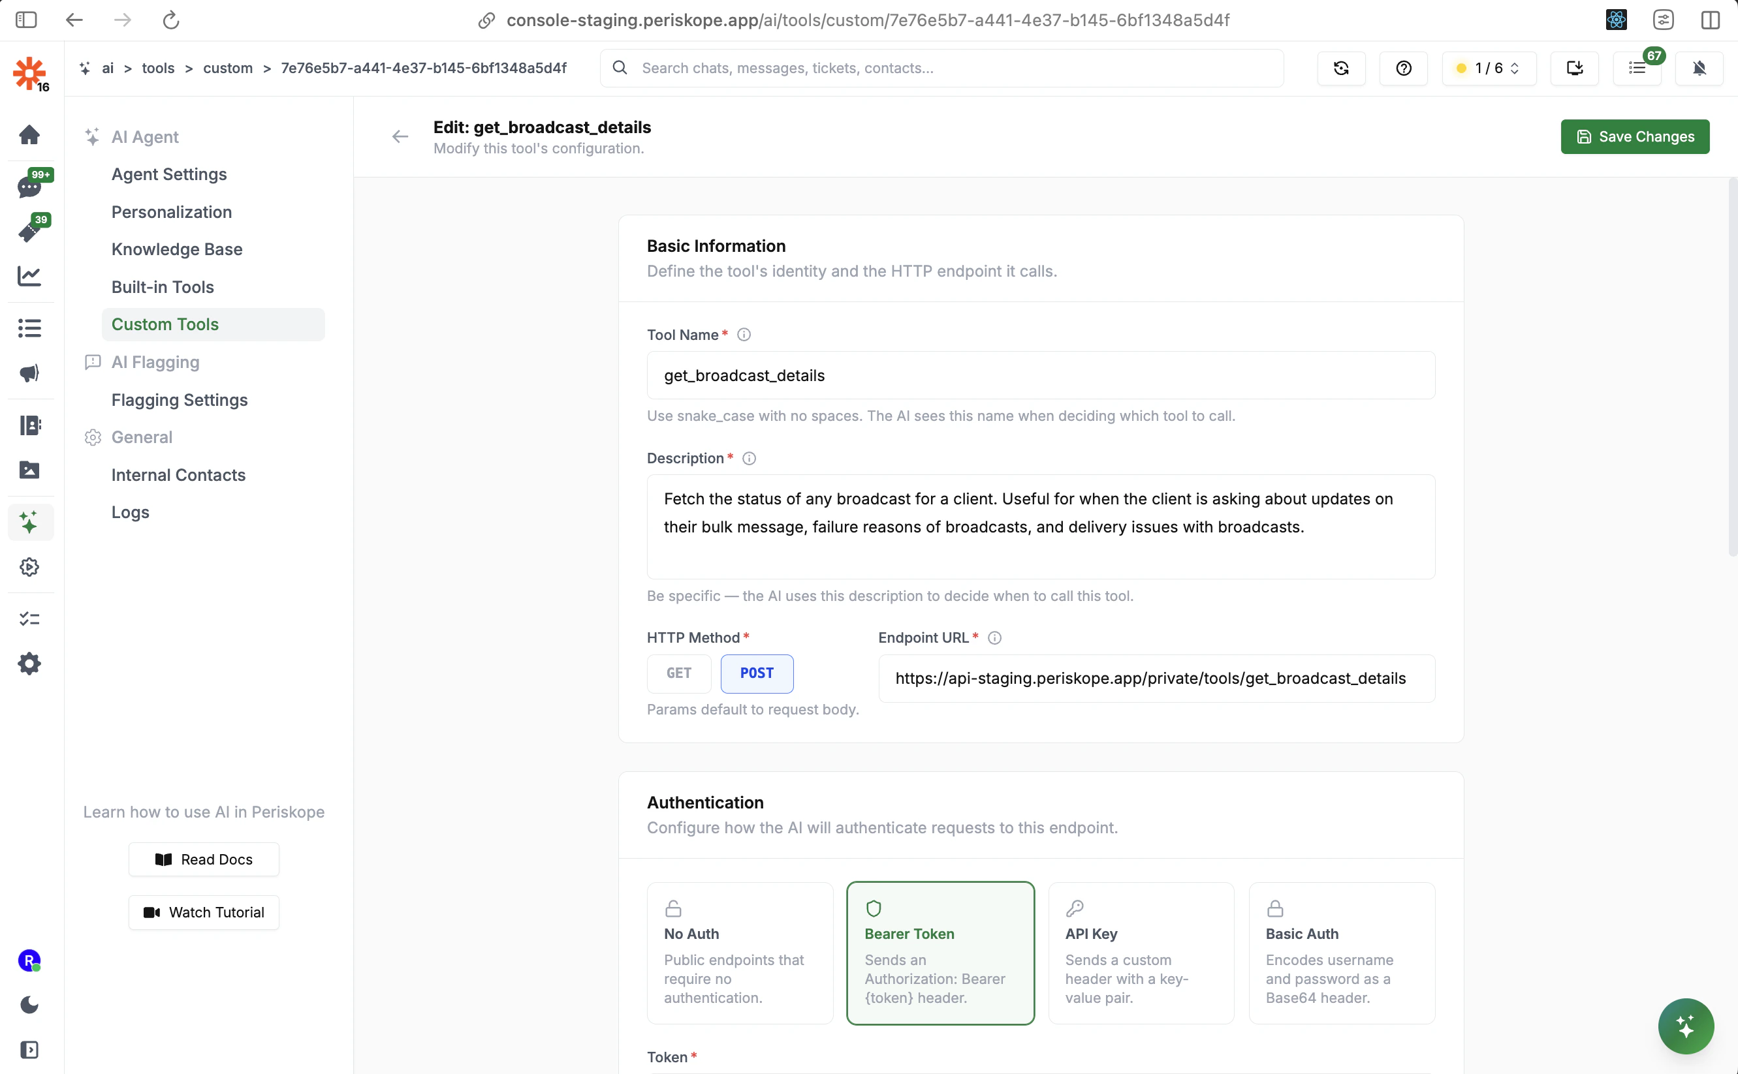Click the Read Docs button
Viewport: 1738px width, 1074px height.
point(204,859)
